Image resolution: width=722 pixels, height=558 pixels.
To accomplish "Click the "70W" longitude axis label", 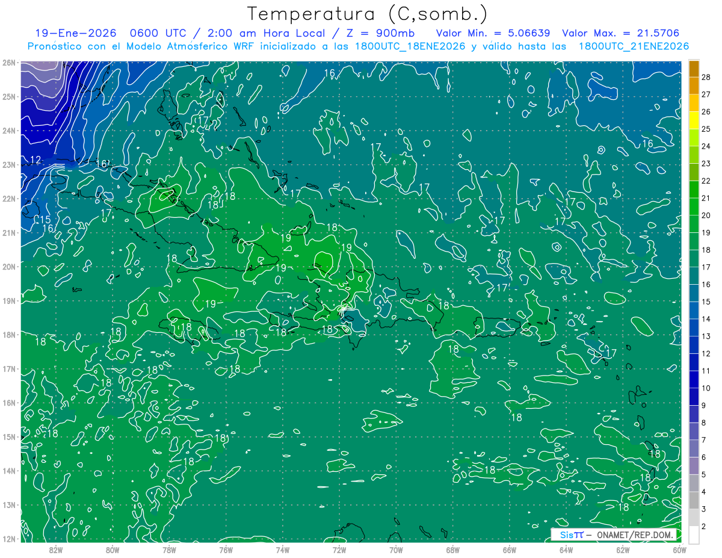I will (x=396, y=550).
